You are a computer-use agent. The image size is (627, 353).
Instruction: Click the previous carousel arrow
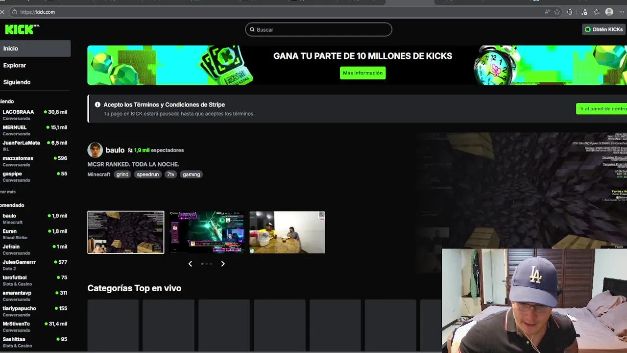pos(191,264)
